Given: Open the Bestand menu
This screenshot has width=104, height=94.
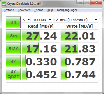Looking at the screenshot, I should [x=9, y=10].
